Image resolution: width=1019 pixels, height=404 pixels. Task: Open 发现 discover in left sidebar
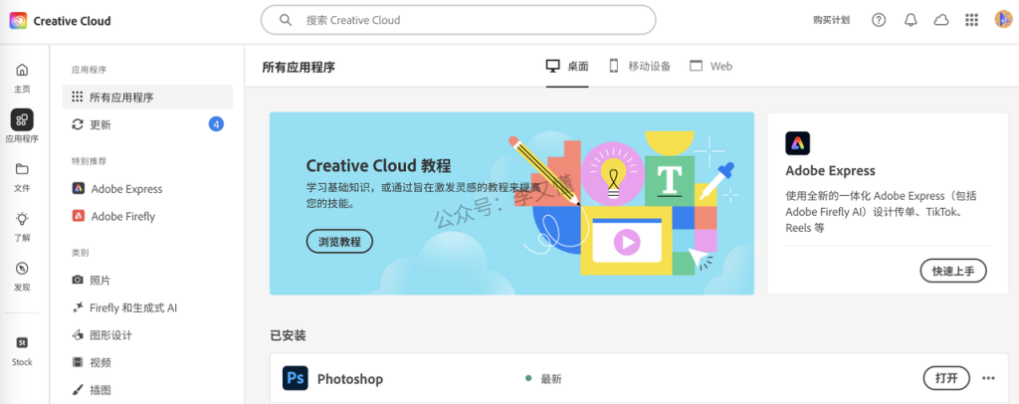click(x=22, y=275)
